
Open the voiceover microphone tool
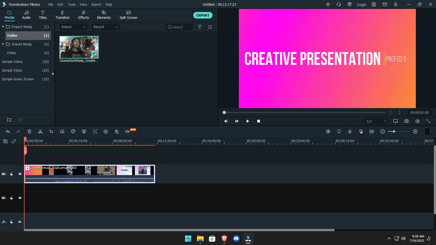click(350, 131)
